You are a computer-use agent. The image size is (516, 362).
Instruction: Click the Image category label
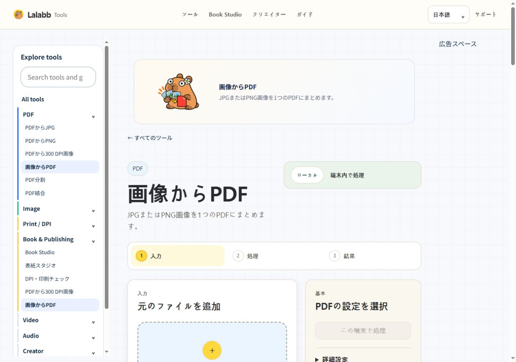click(31, 209)
